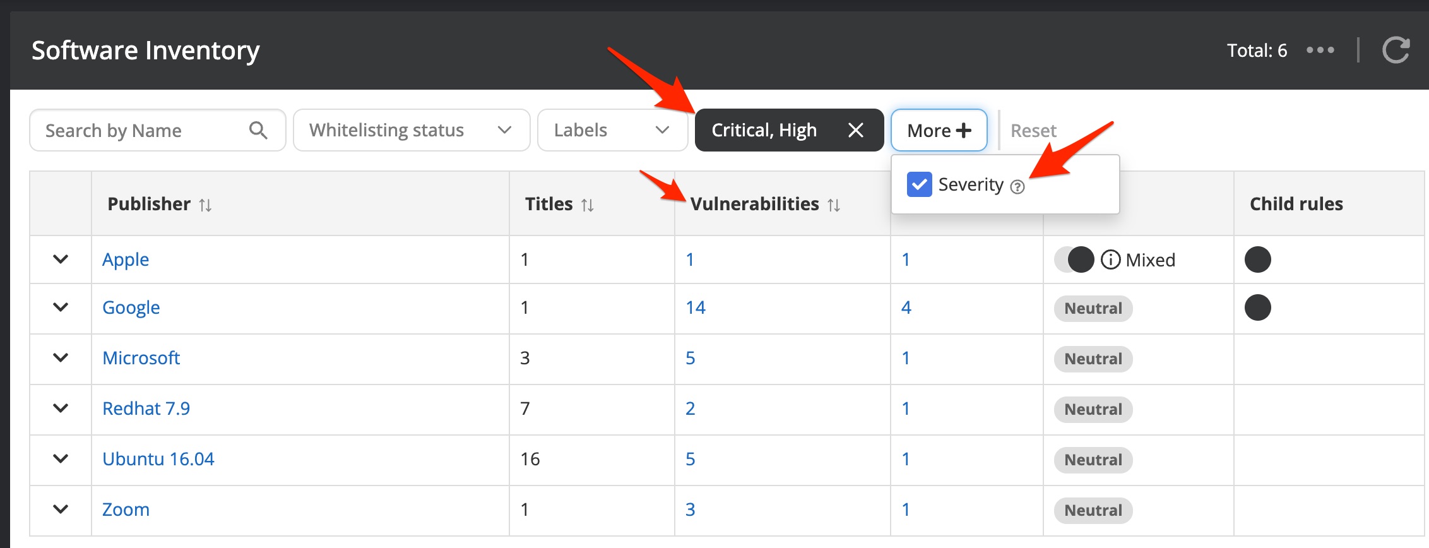Click the refresh icon in header
The width and height of the screenshot is (1429, 548).
point(1396,50)
